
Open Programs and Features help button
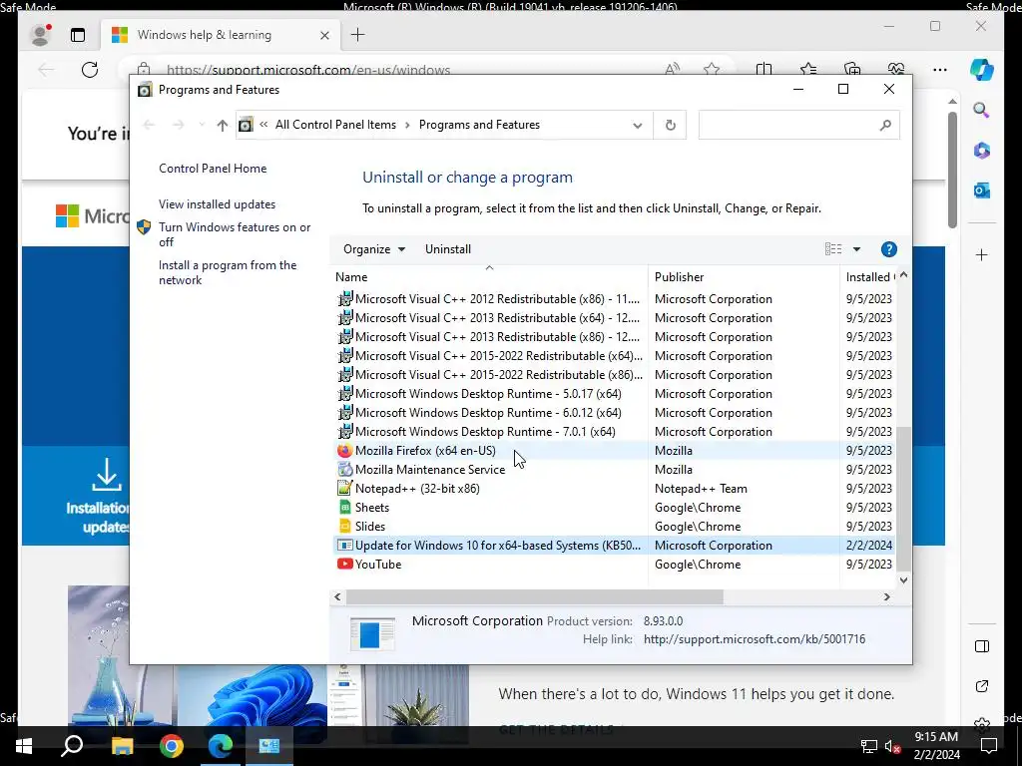(888, 248)
